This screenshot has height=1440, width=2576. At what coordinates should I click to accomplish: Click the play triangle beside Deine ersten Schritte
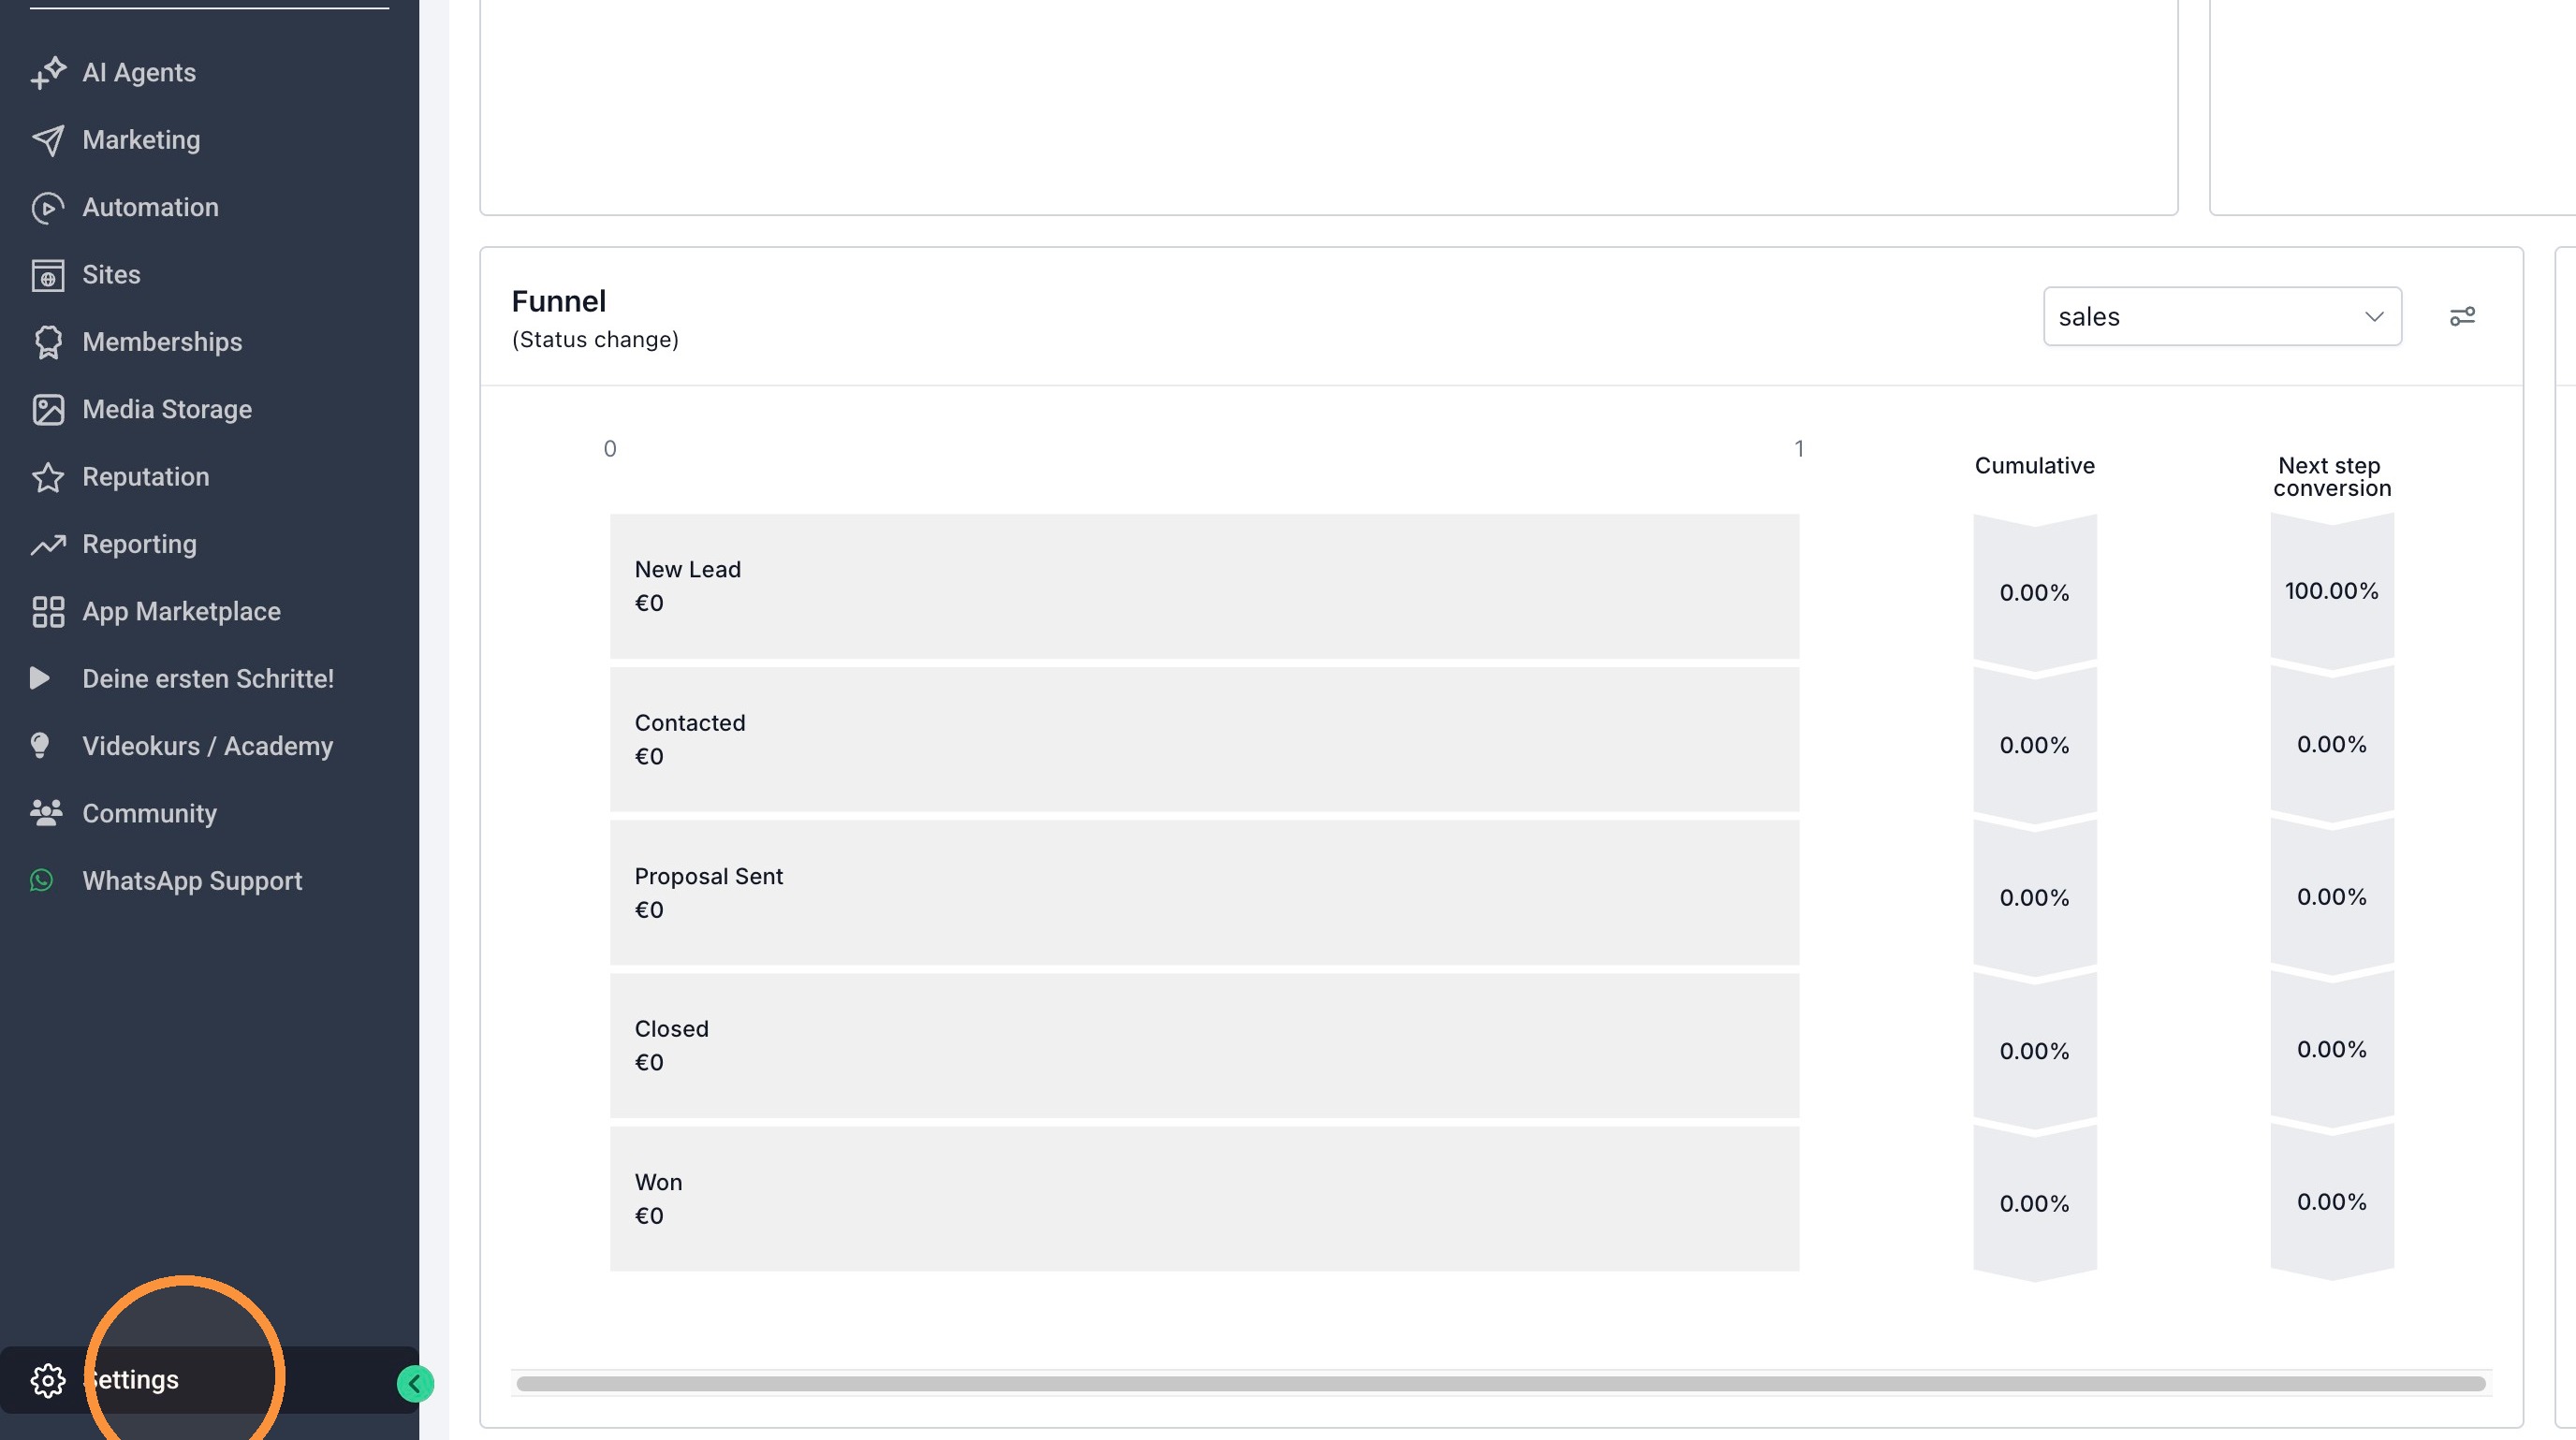(40, 678)
